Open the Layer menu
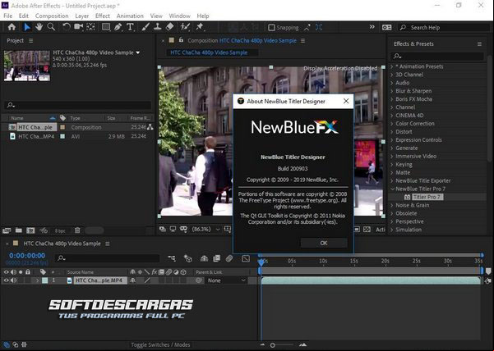494x351 pixels. pyautogui.click(x=81, y=16)
